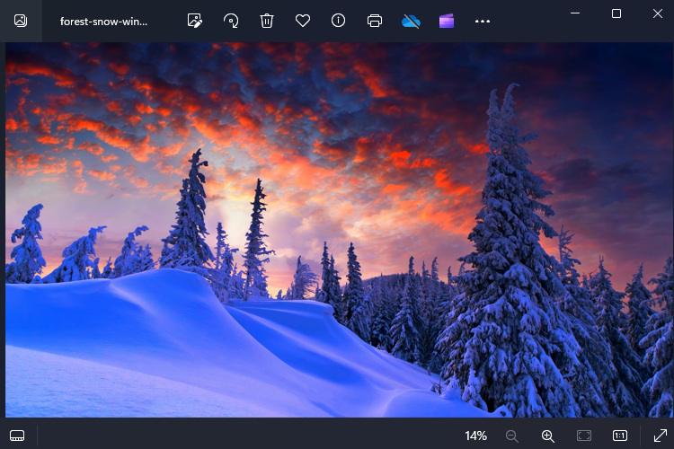Open Clipchamp video editor icon
The image size is (674, 449).
coord(447,21)
